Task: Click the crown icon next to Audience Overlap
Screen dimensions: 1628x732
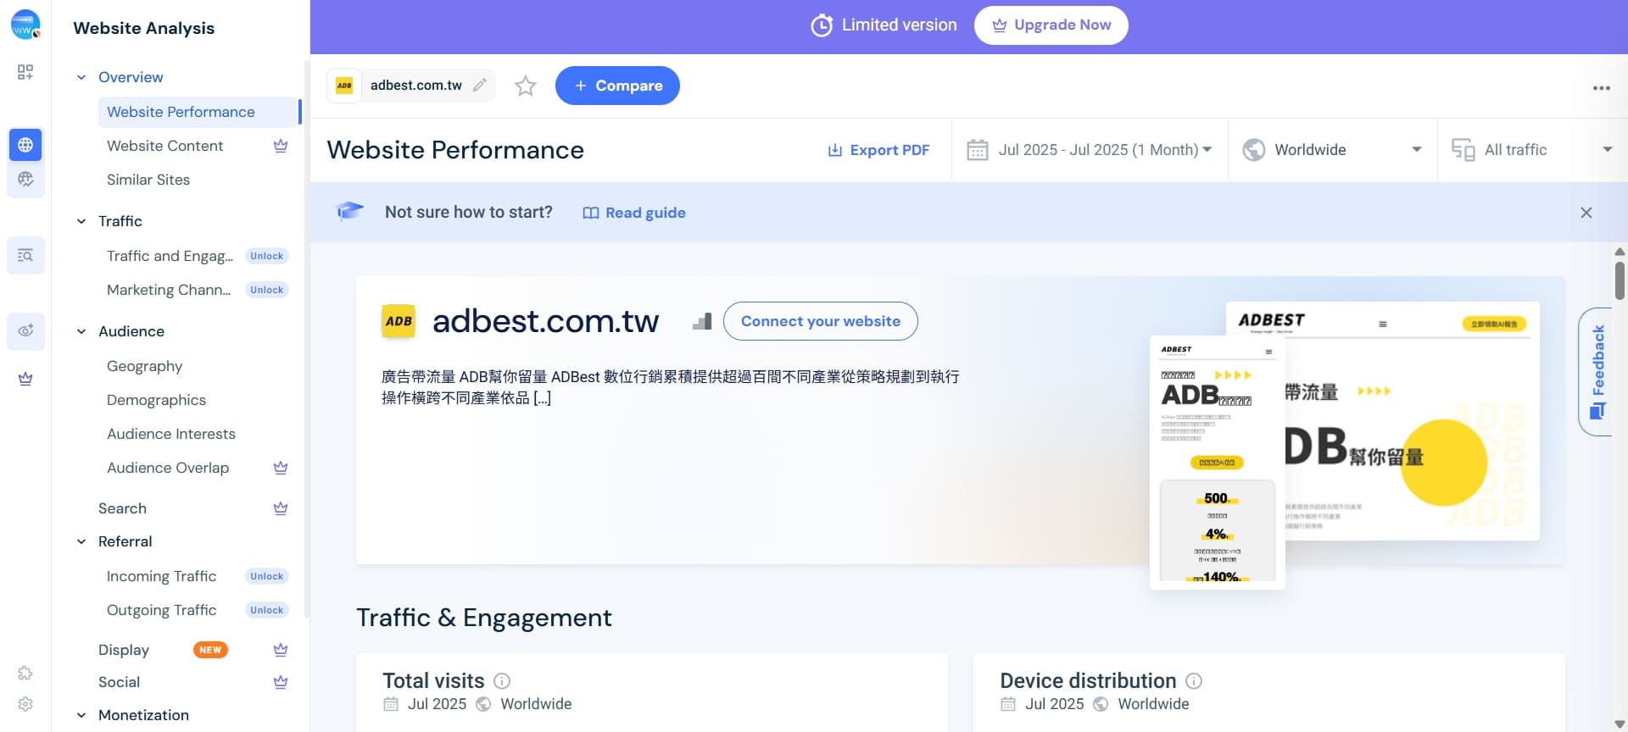Action: coord(281,468)
